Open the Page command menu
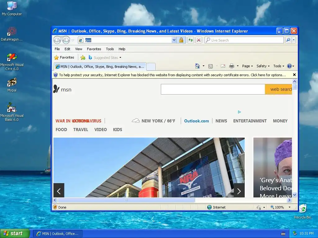Viewport: 318px width, 238px height. [248, 66]
